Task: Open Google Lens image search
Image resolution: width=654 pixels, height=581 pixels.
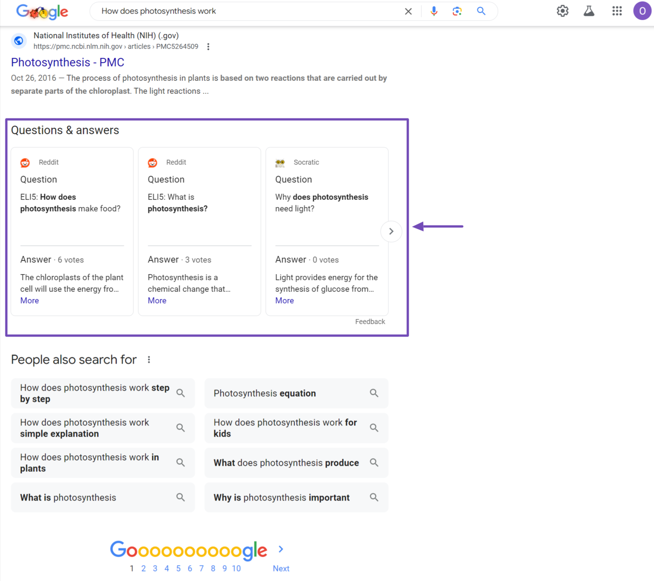Action: coord(457,11)
